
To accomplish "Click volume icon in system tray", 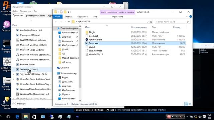I will [200, 117].
